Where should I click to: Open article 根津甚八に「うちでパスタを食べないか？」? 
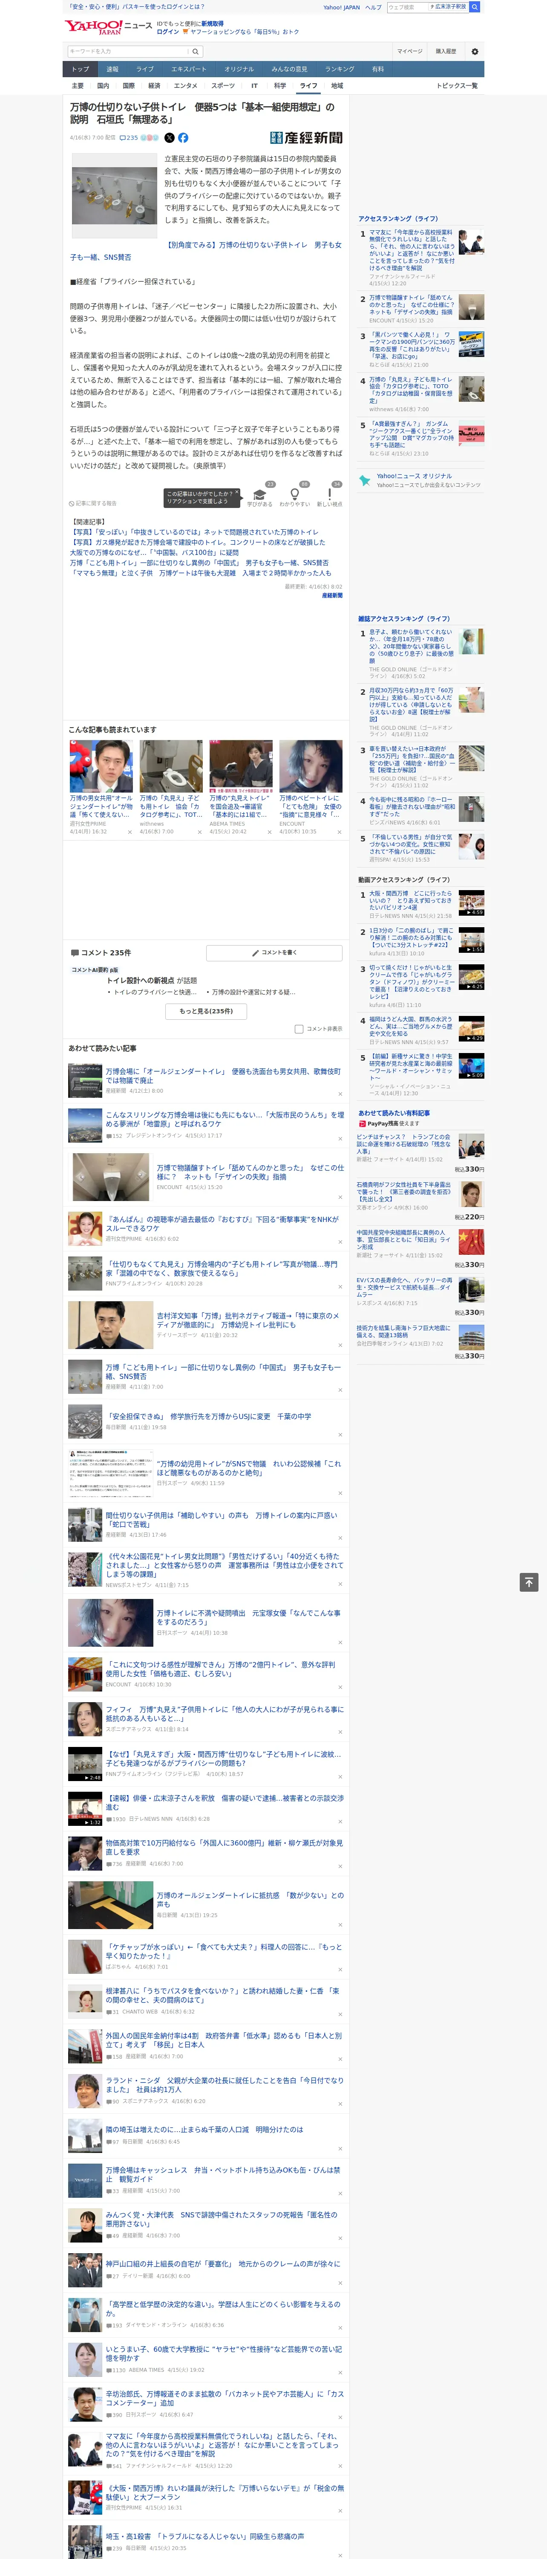tap(223, 1996)
